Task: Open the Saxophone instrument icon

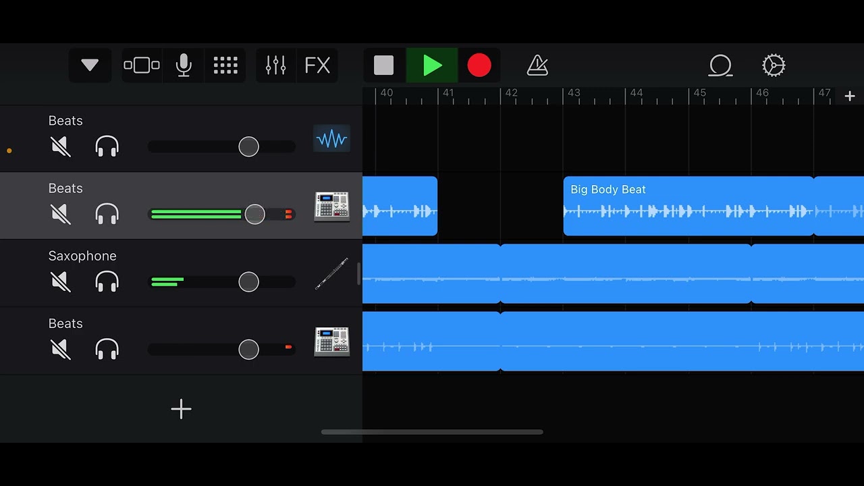Action: (331, 274)
